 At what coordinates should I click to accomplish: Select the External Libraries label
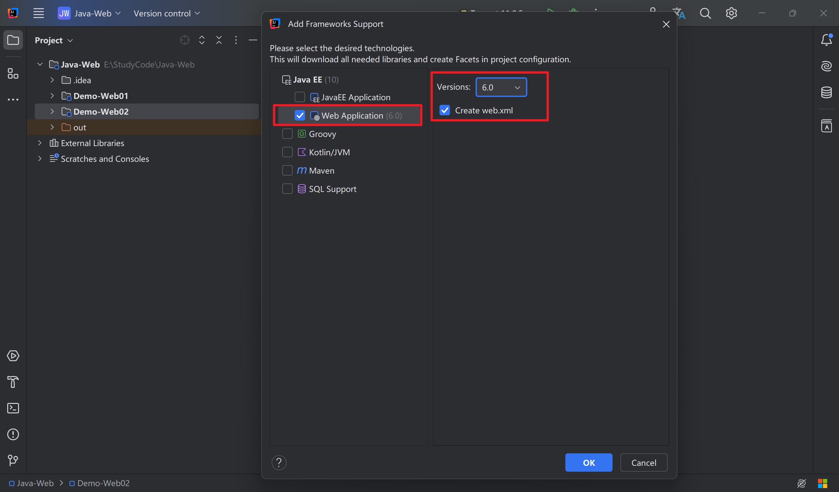click(x=92, y=143)
